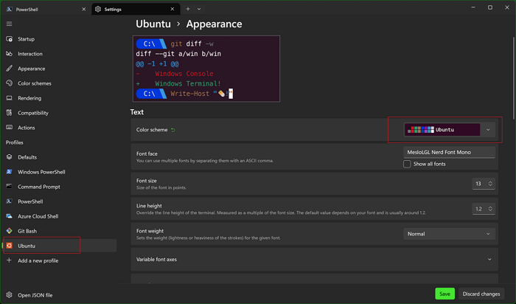Open Actions settings page
Screen dimensions: 516x304
click(x=60, y=128)
